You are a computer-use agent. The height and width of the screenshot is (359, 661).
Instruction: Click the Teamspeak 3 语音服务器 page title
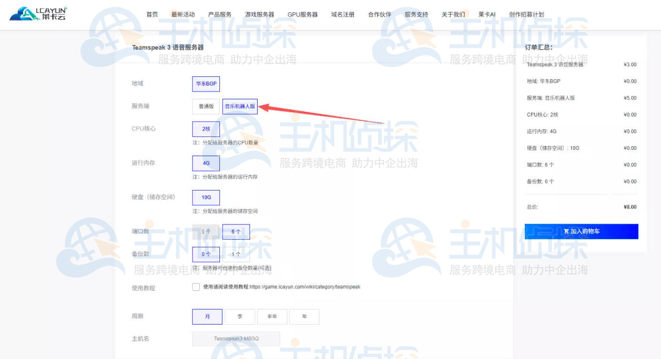click(168, 47)
